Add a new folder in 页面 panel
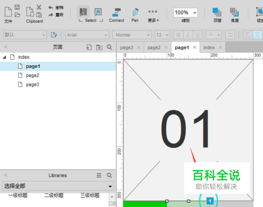 [x=99, y=47]
